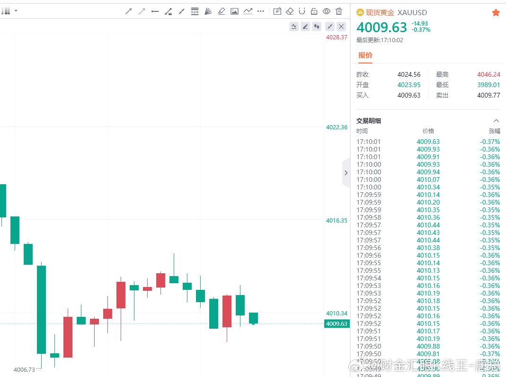Click the 4010.07 trade price
The height and width of the screenshot is (377, 506).
428,180
